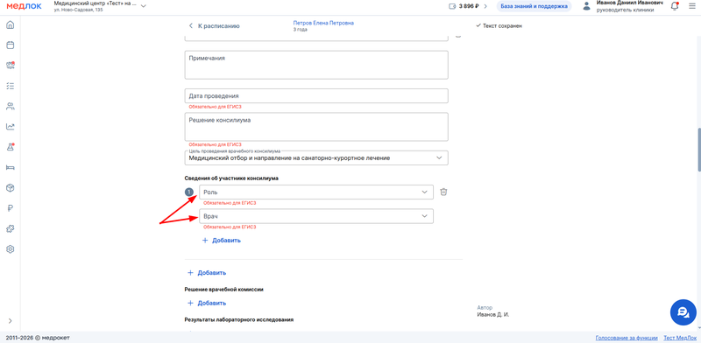701x343 pixels.
Task: Open the calendar schedule icon in sidebar
Action: point(10,45)
